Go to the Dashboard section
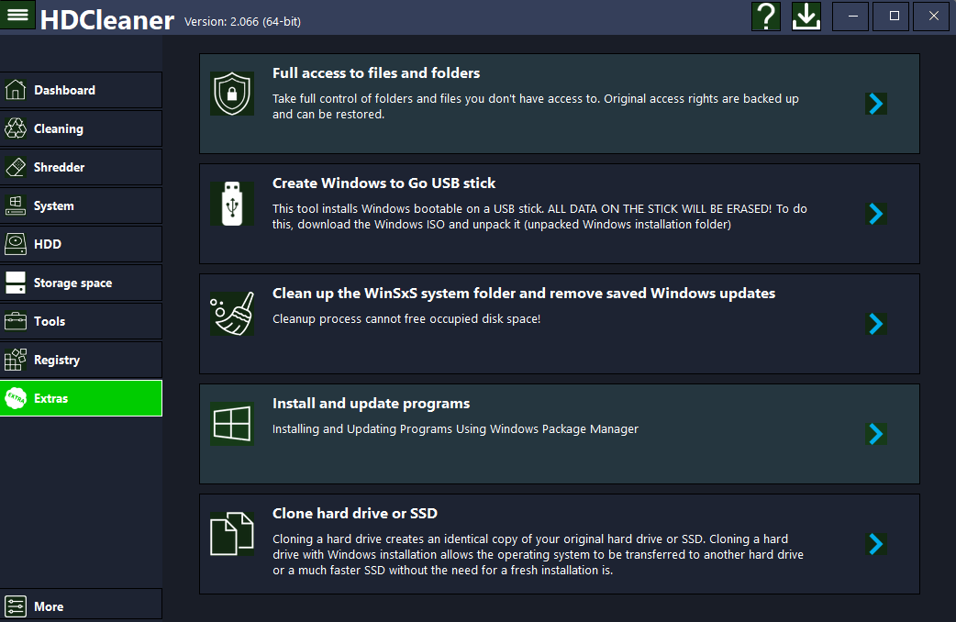The width and height of the screenshot is (956, 622). pos(81,90)
